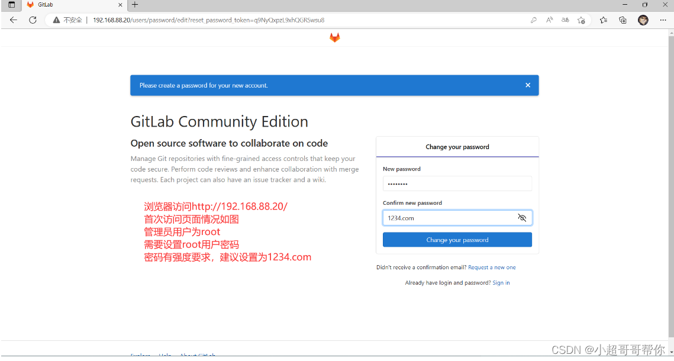The image size is (674, 361).
Task: Add this page to favorites
Action: point(581,20)
